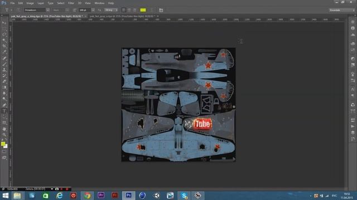Open the recorder overlay dropdown arrow
Viewport: 357px width, 200px height.
tap(52, 189)
